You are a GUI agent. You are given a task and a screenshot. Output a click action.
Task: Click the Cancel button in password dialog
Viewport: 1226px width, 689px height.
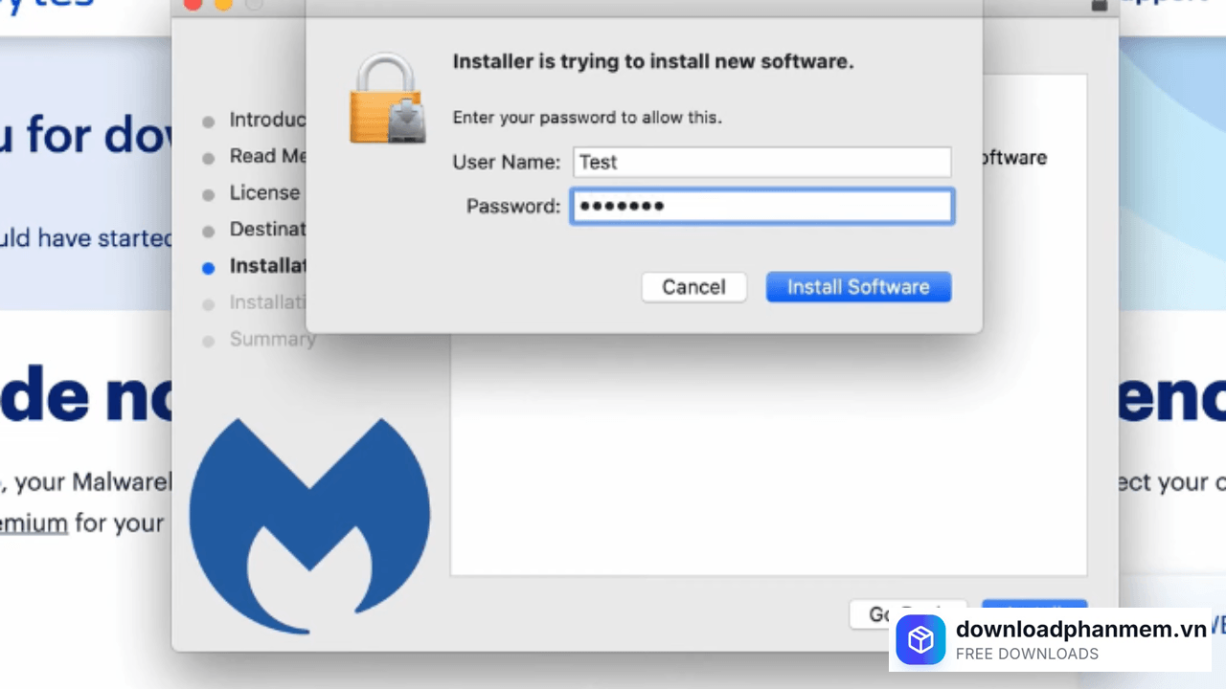tap(693, 287)
